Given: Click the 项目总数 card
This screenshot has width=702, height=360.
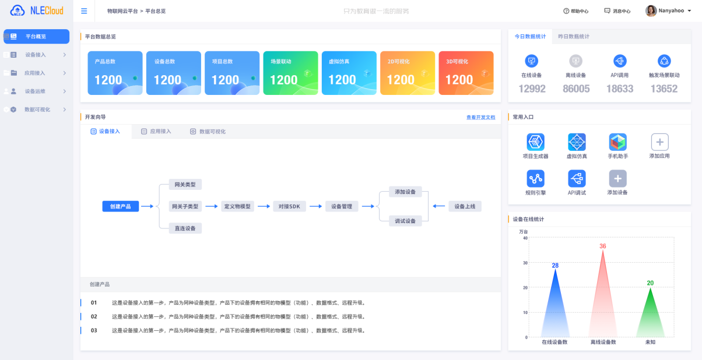Looking at the screenshot, I should [232, 73].
